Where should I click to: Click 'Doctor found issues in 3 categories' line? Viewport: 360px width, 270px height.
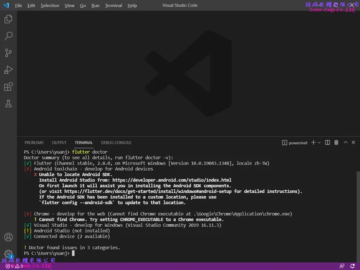[72, 248]
